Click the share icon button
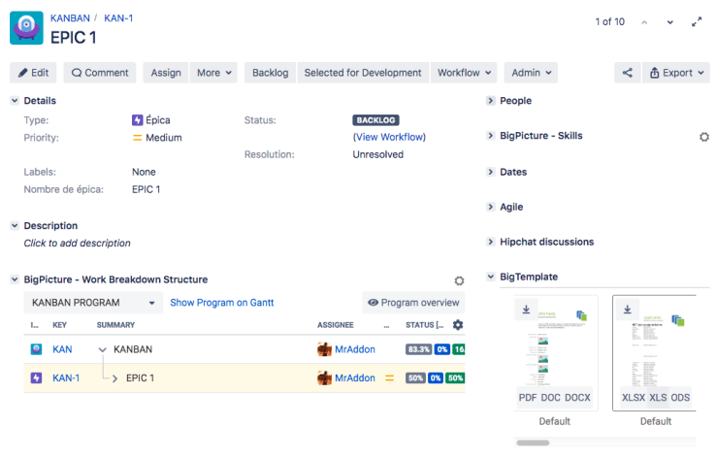The image size is (717, 459). tap(628, 73)
